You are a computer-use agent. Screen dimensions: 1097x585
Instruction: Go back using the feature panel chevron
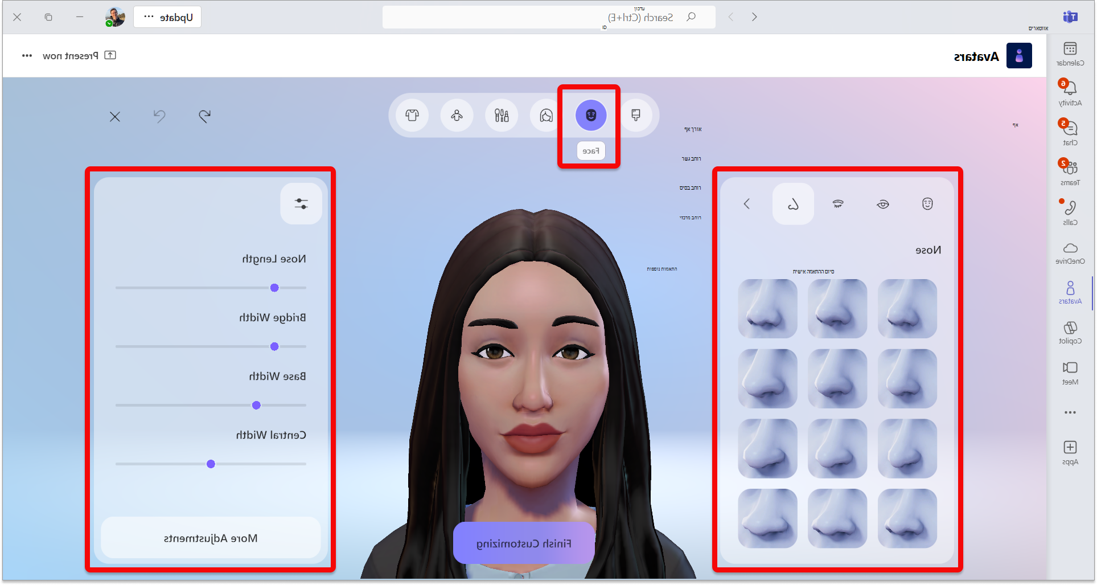pos(747,204)
